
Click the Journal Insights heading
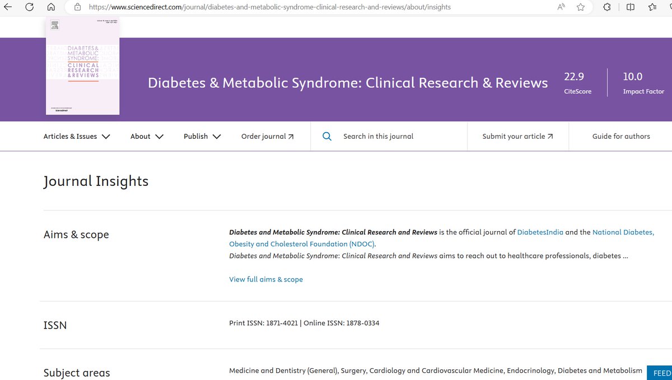[x=96, y=181]
